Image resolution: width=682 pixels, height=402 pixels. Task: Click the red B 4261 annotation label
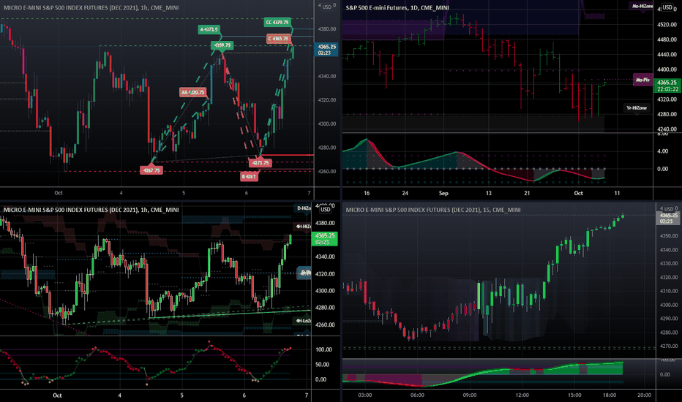(x=250, y=176)
